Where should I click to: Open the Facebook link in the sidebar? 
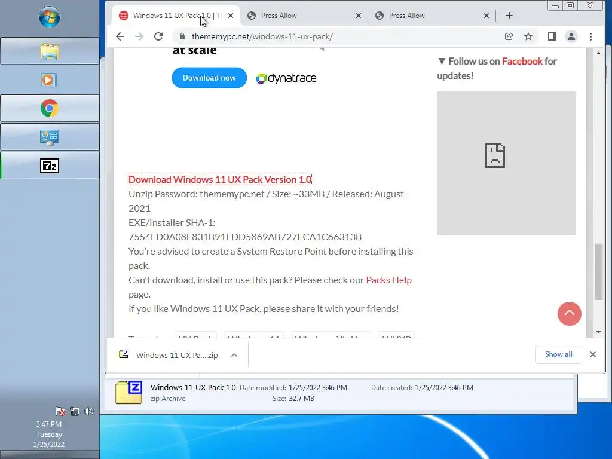522,62
